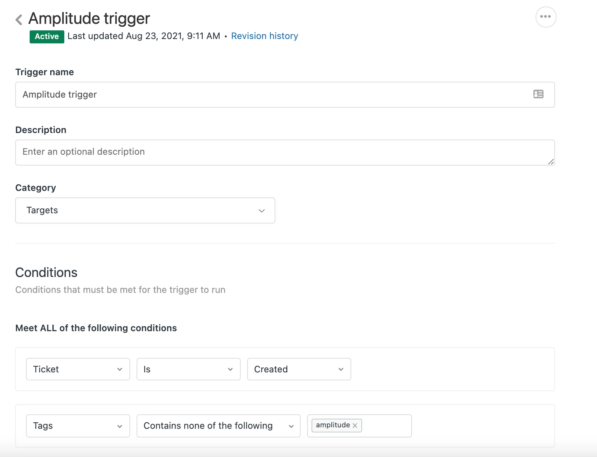Click the Conditions that must be met subtitle
This screenshot has height=457, width=597.
click(x=120, y=290)
